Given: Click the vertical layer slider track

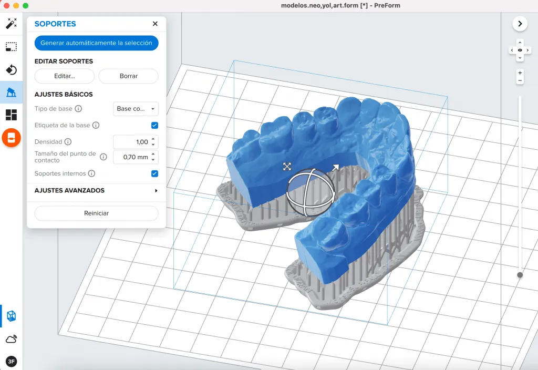Looking at the screenshot, I should 520,186.
